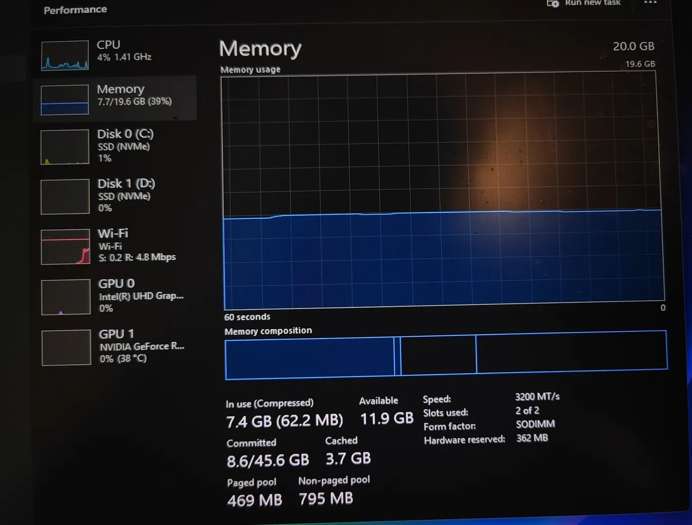
Task: Click the Cached 3.7 GB value
Action: tap(348, 458)
